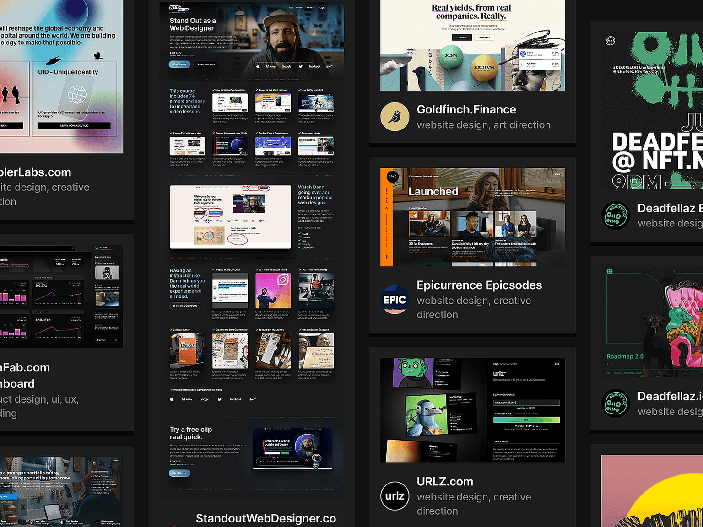The image size is (703, 527).
Task: Click 'UID - Unique Identity' heading
Action: 68,72
